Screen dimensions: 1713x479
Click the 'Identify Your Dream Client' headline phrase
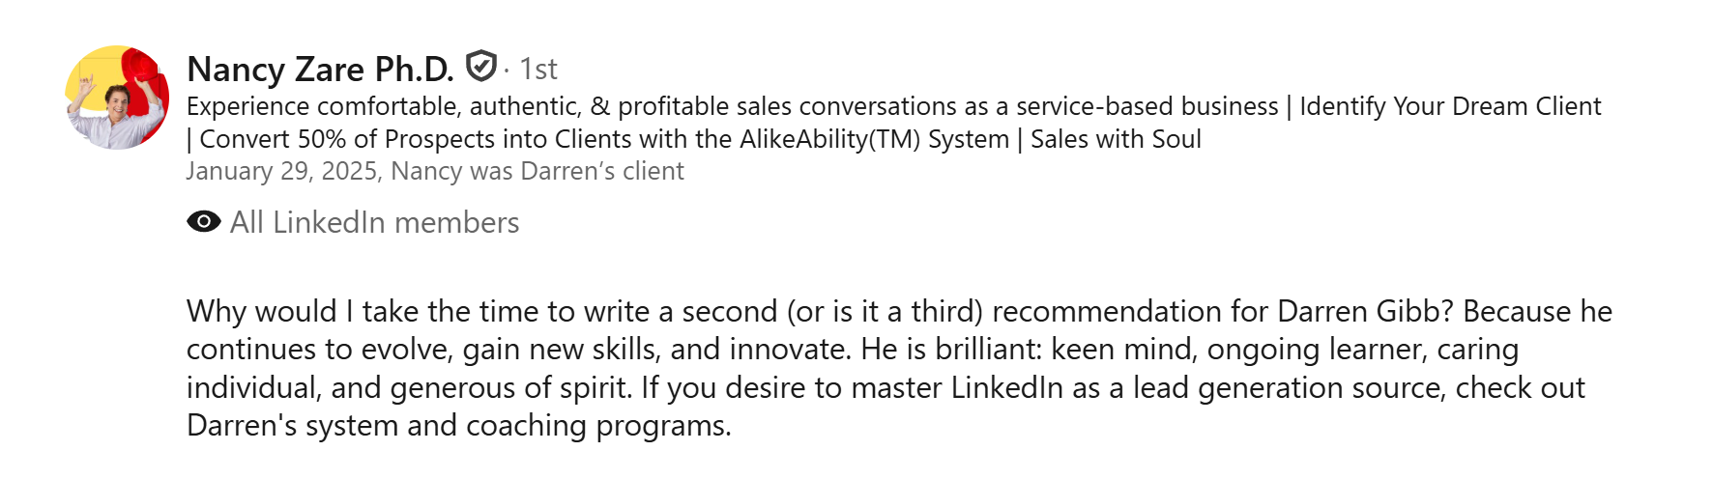pos(1450,106)
